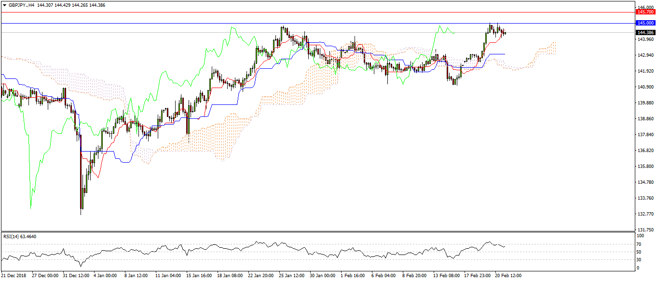Click the 11 Jan 04:00 time label

point(169,276)
